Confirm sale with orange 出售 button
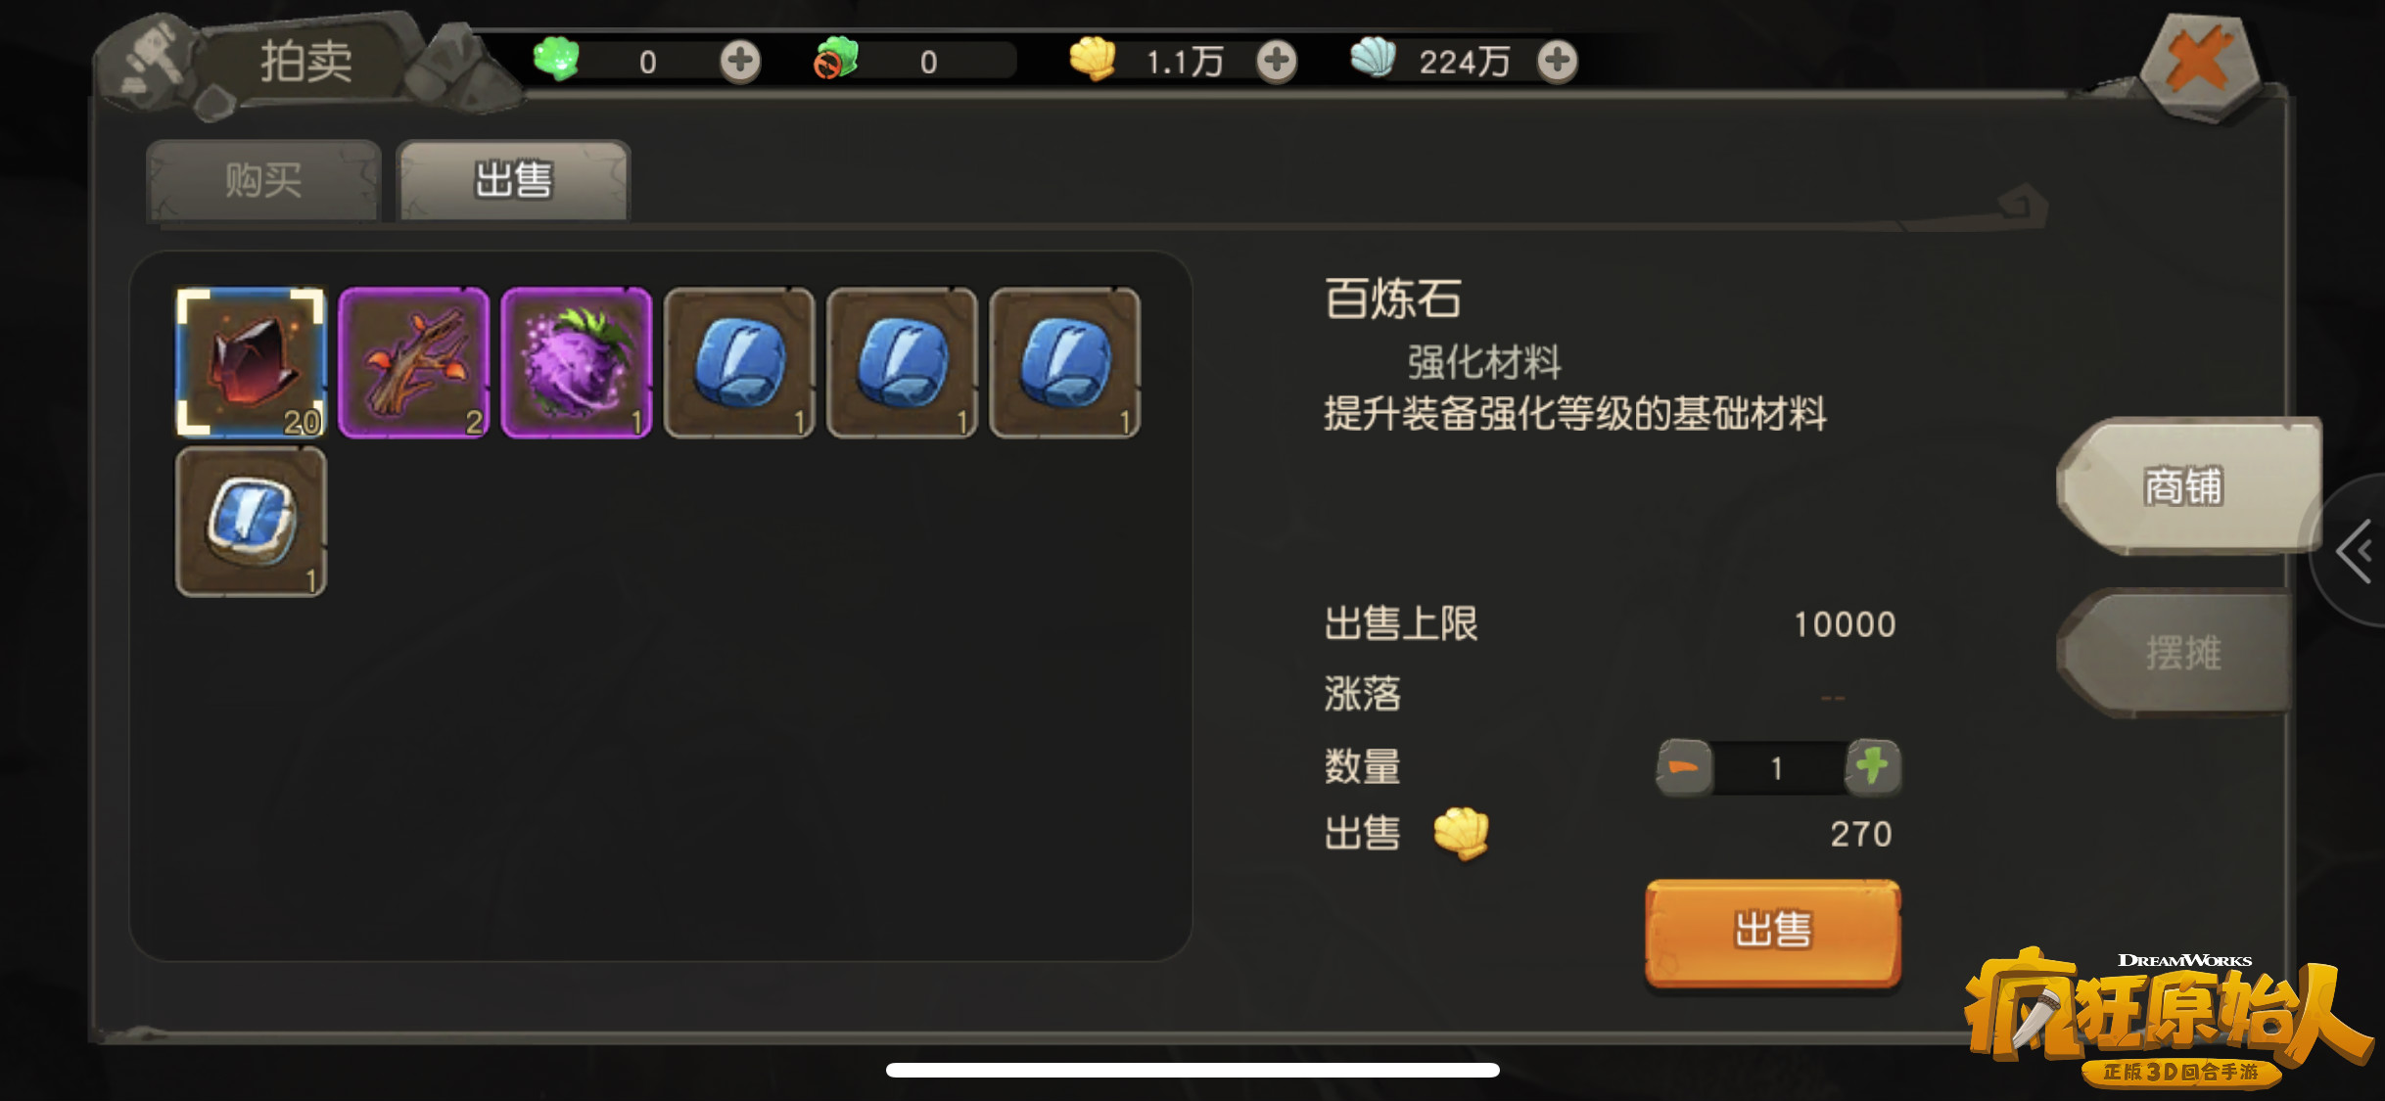Image resolution: width=2385 pixels, height=1101 pixels. point(1773,932)
